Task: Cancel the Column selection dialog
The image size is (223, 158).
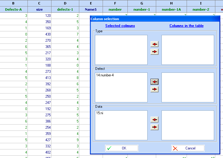Action: 188,148
